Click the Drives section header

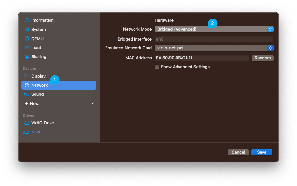click(x=28, y=115)
